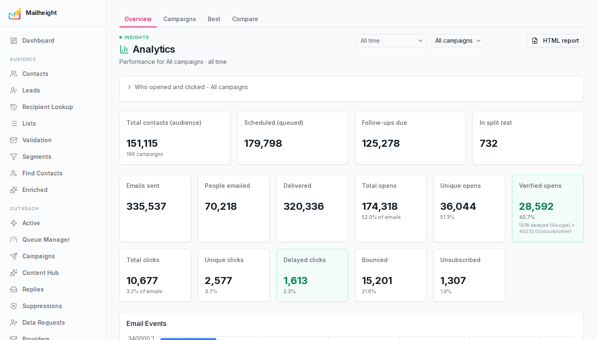Click the Follow-ups due value 125,278
This screenshot has height=340, width=597.
click(381, 143)
